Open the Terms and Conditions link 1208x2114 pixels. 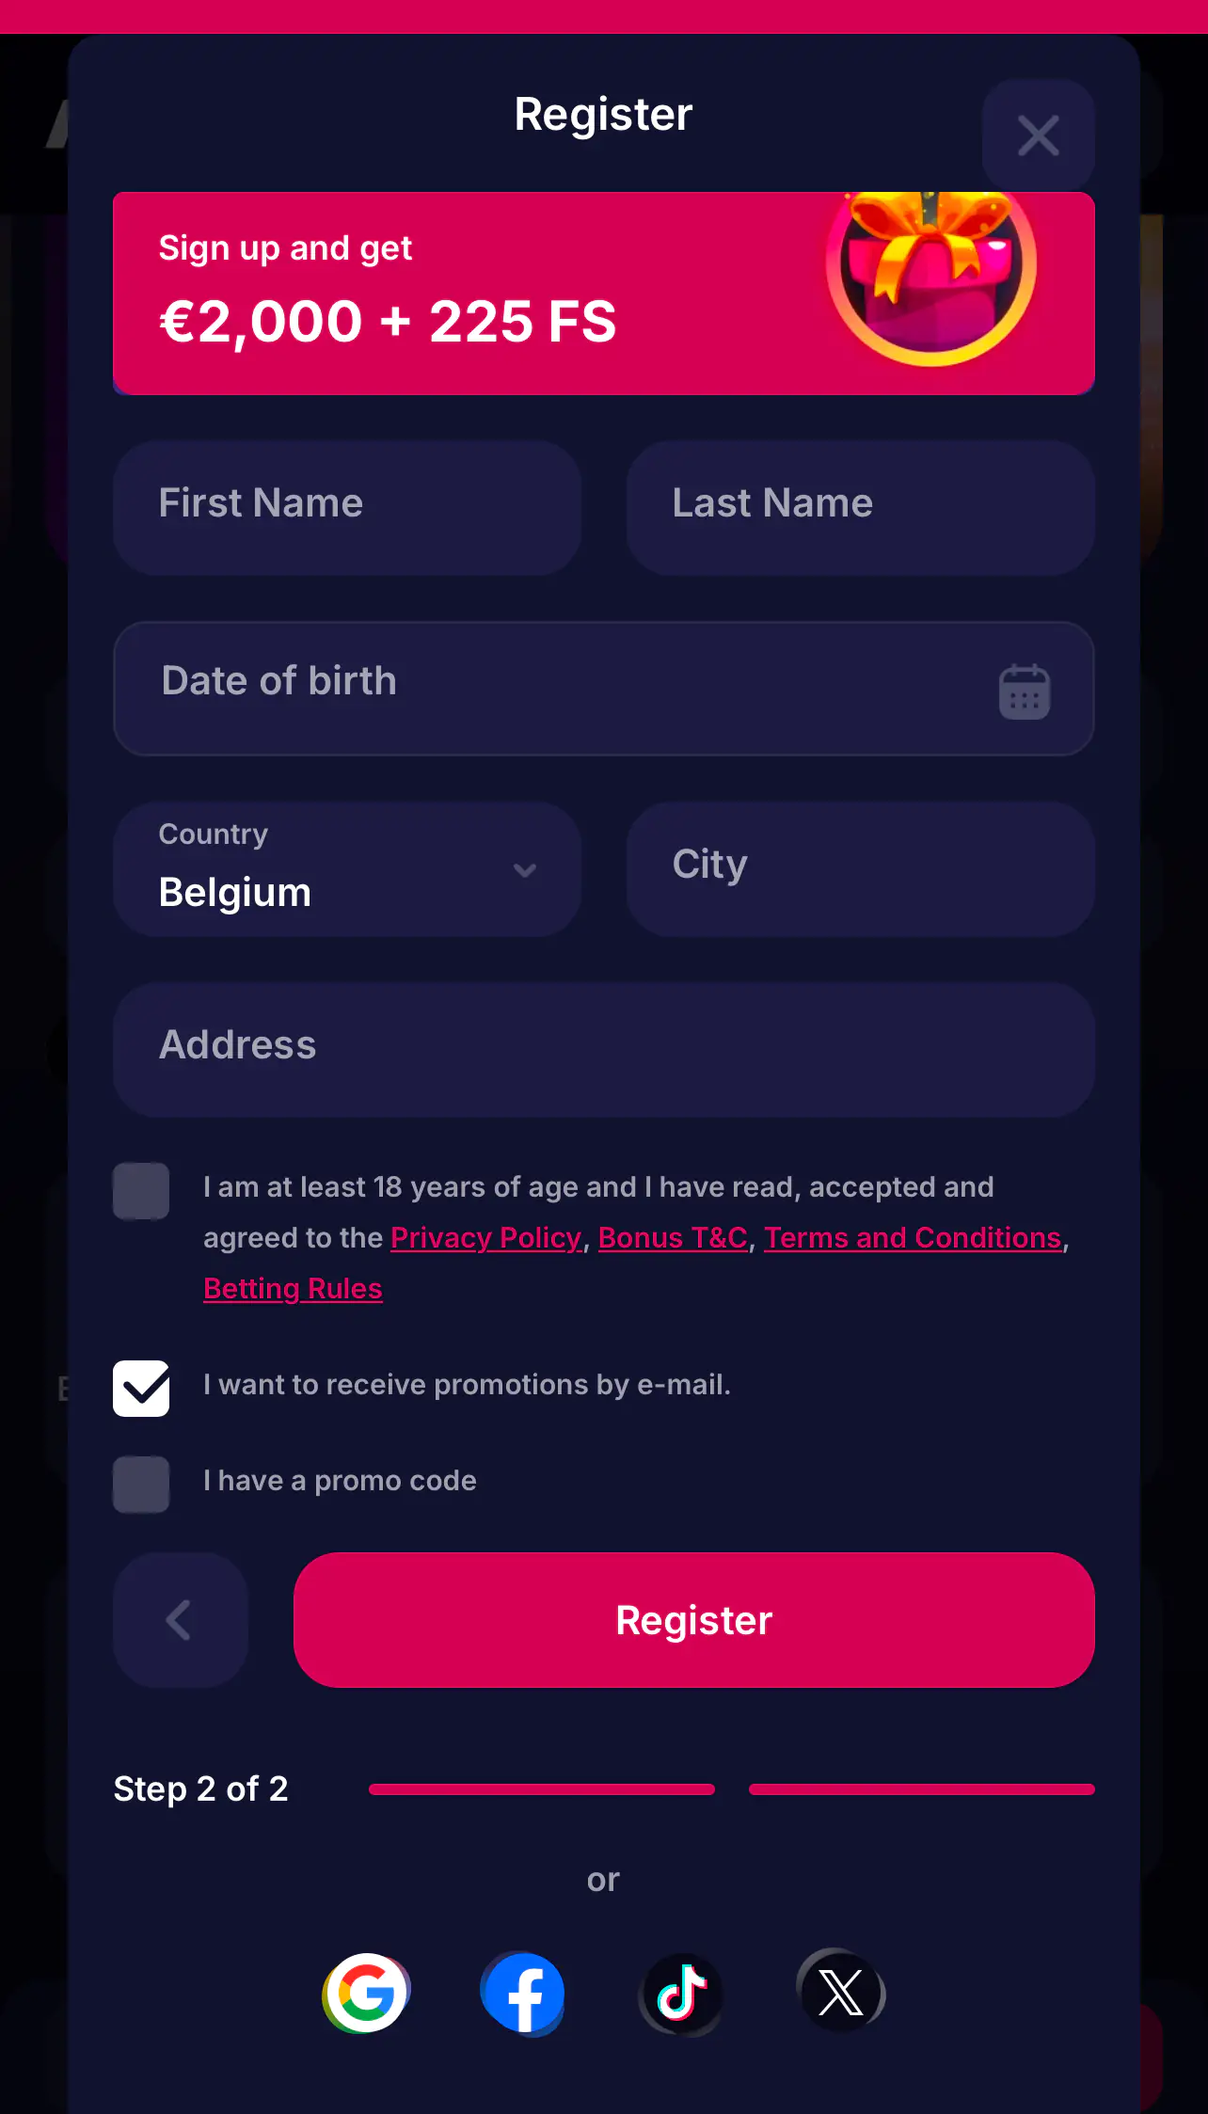(913, 1238)
